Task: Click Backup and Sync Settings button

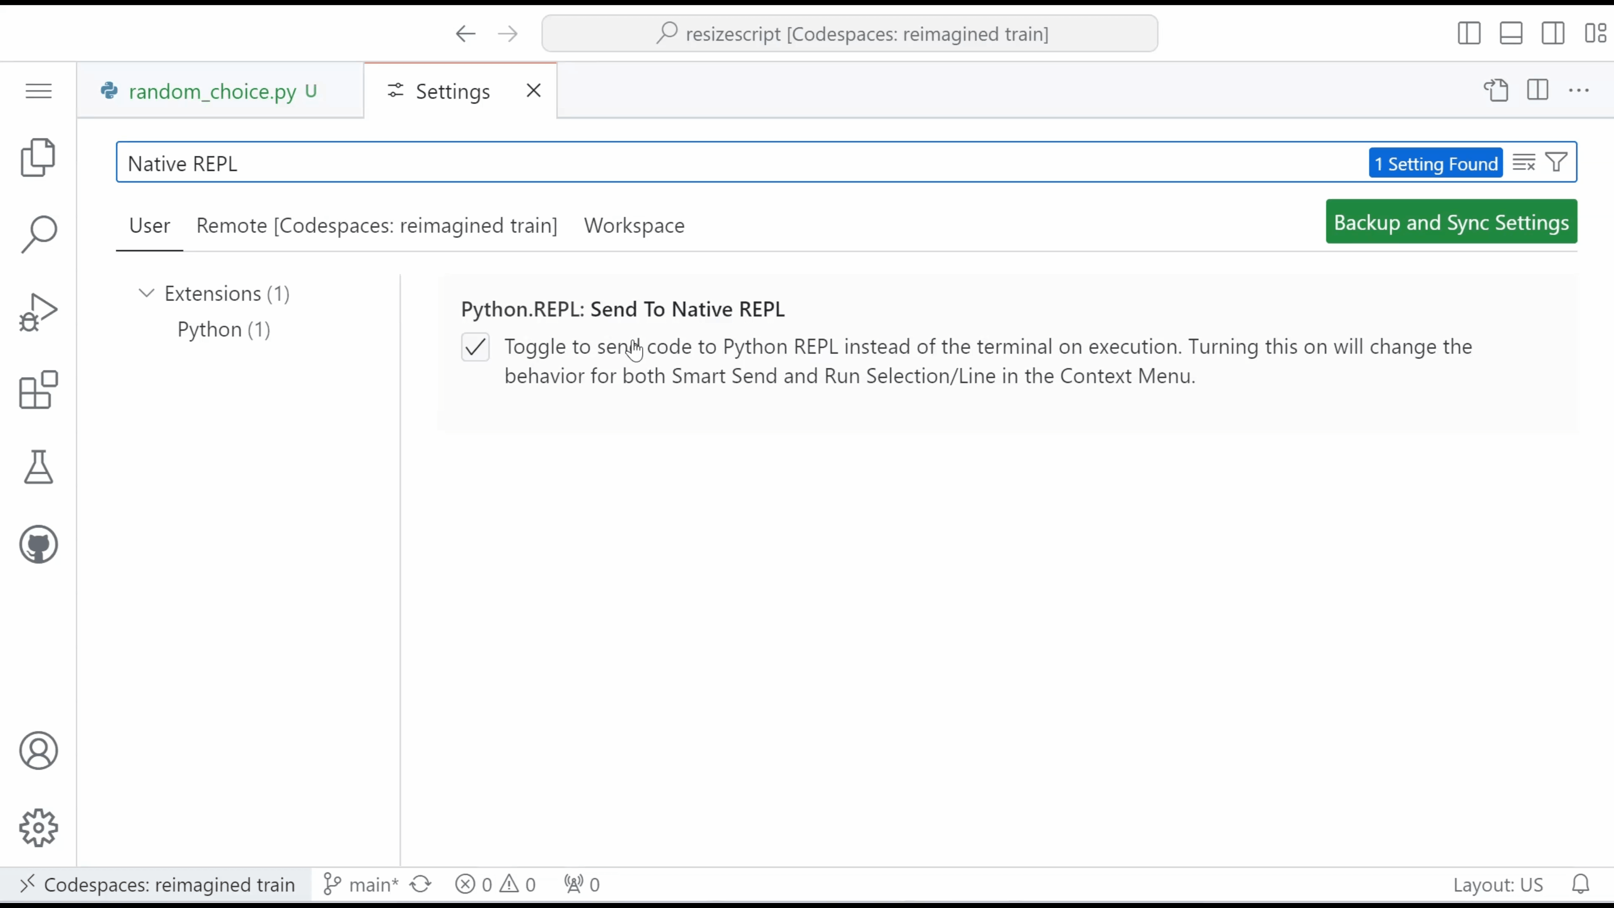Action: click(x=1451, y=222)
